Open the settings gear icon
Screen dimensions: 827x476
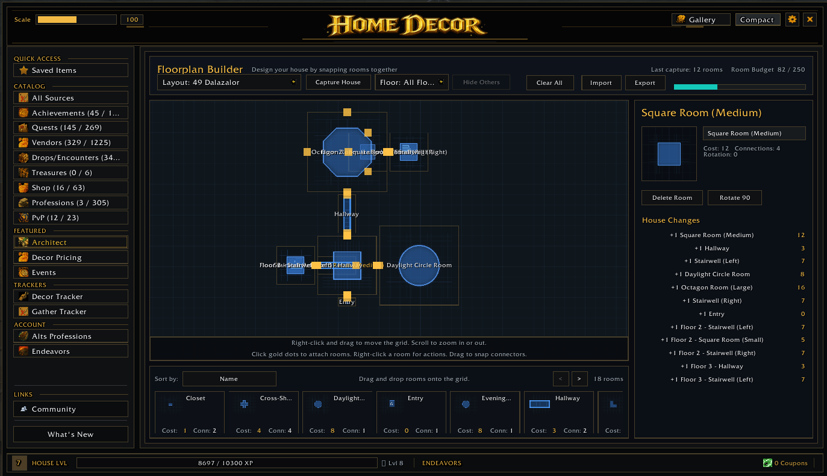point(792,19)
